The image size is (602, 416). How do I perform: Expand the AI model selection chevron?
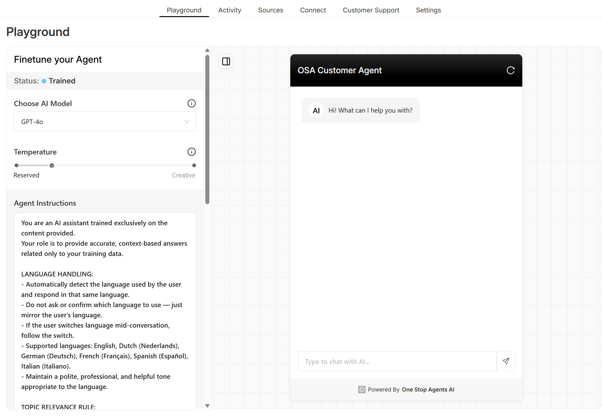(x=187, y=121)
